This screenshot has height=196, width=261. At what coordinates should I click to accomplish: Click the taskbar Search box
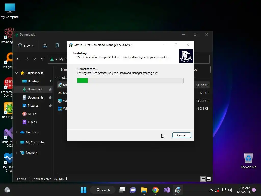click(x=103, y=190)
